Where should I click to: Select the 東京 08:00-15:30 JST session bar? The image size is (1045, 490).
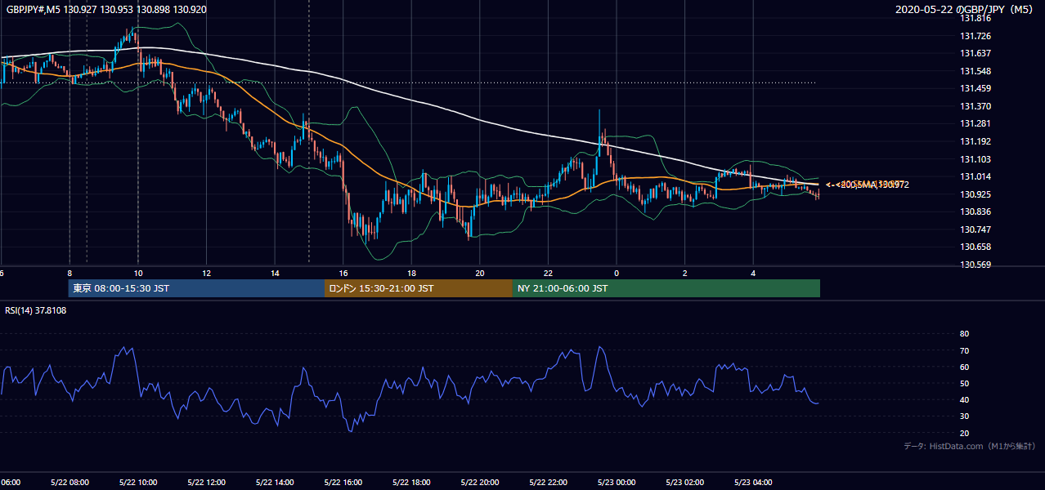coord(196,288)
